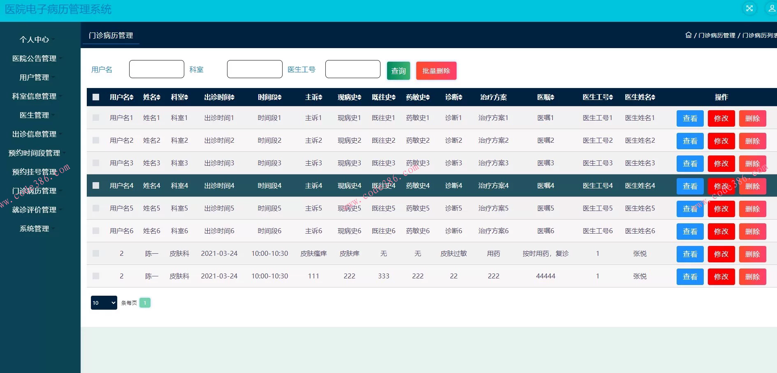Select the checkbox for row 用户名4
Viewport: 777px width, 373px height.
pos(96,185)
